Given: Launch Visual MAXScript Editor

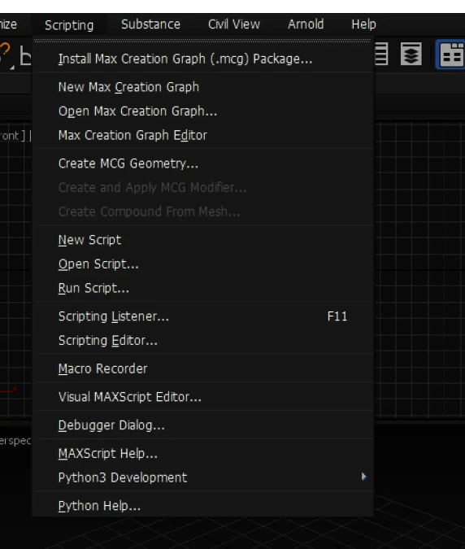Looking at the screenshot, I should 204,397.
